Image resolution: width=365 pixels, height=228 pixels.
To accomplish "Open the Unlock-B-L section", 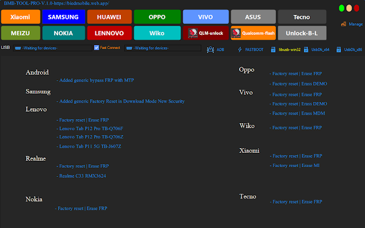I will (x=302, y=33).
